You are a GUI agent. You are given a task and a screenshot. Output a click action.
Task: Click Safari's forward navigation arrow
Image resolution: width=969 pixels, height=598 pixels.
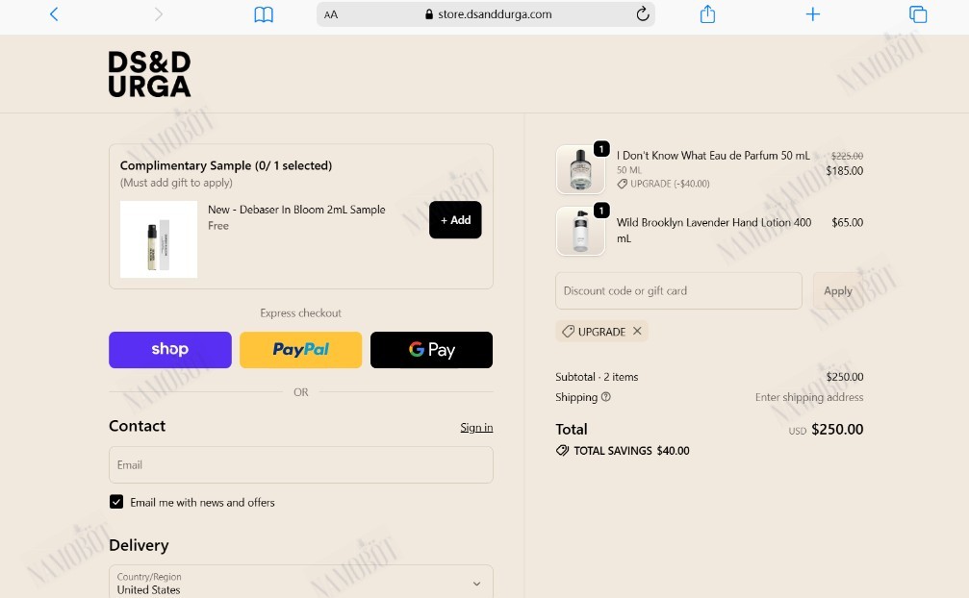click(158, 14)
